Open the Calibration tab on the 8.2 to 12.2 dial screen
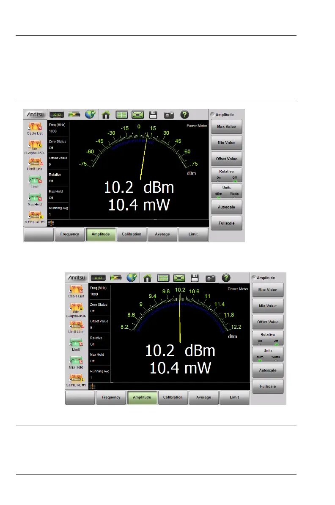 point(173,397)
